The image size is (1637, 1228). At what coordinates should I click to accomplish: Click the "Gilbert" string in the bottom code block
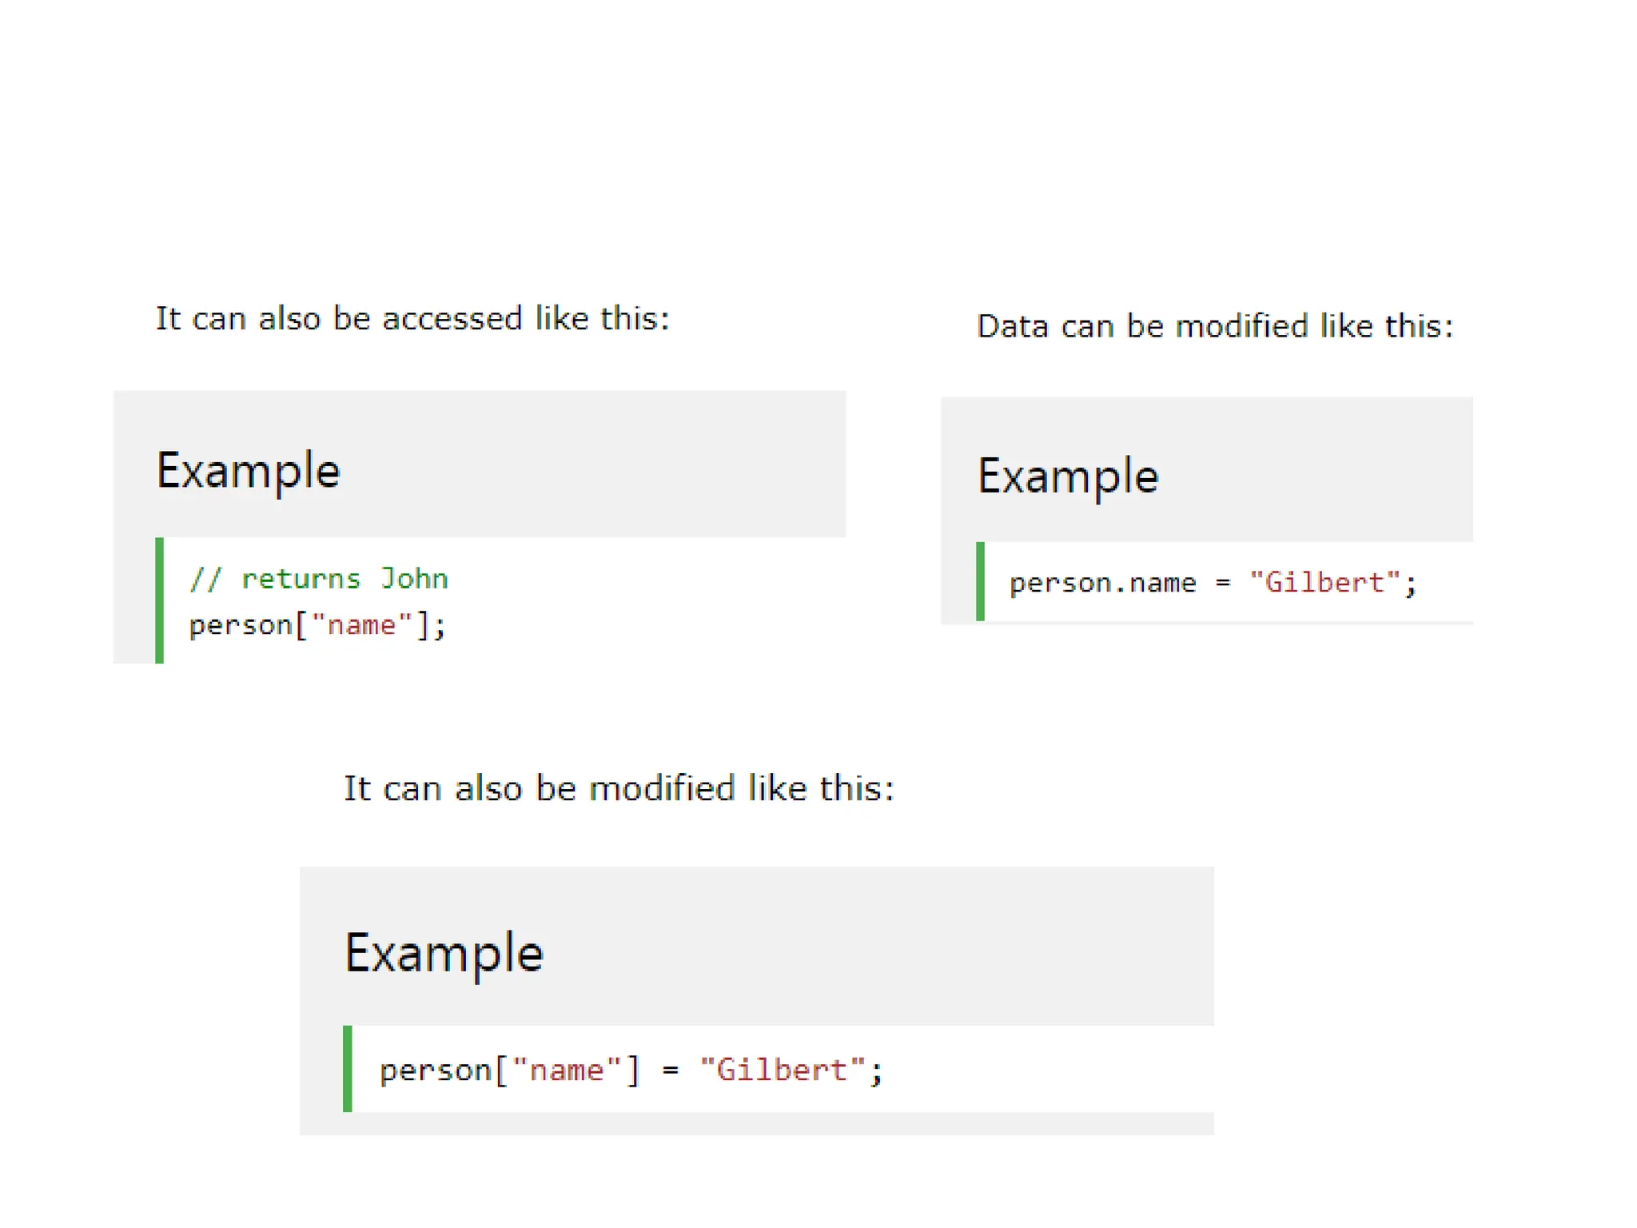[x=783, y=1071]
